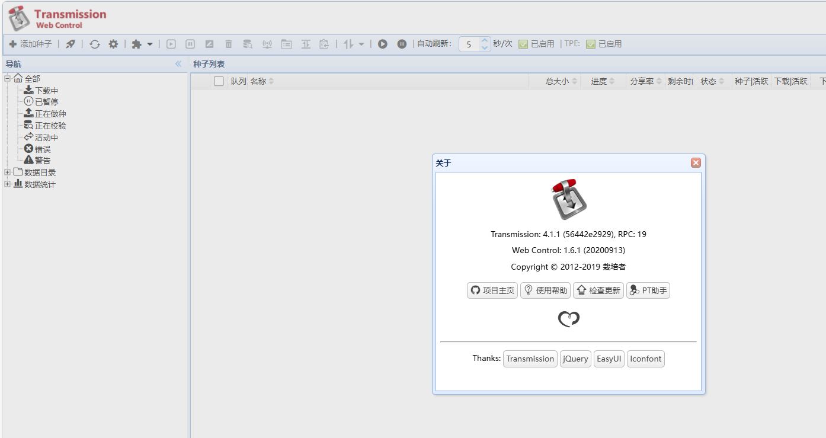Close the 关于 about dialog
The height and width of the screenshot is (438, 826).
pyautogui.click(x=696, y=163)
